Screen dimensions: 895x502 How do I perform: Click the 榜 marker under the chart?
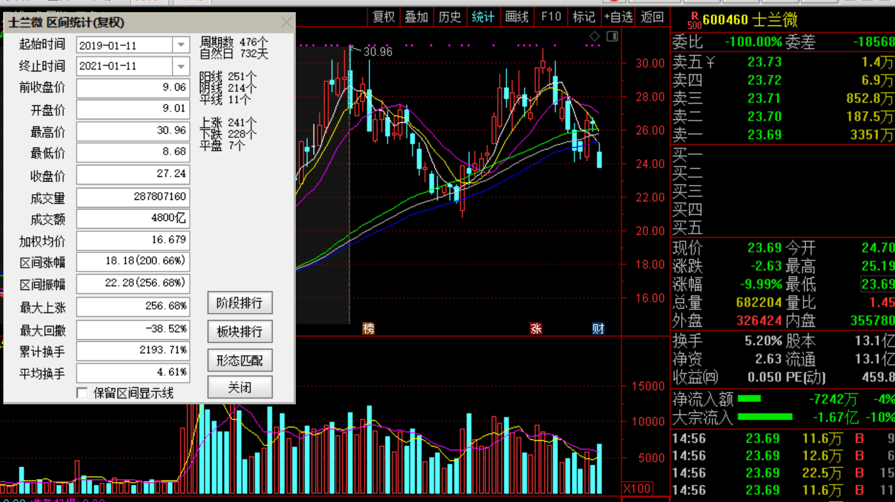click(369, 329)
